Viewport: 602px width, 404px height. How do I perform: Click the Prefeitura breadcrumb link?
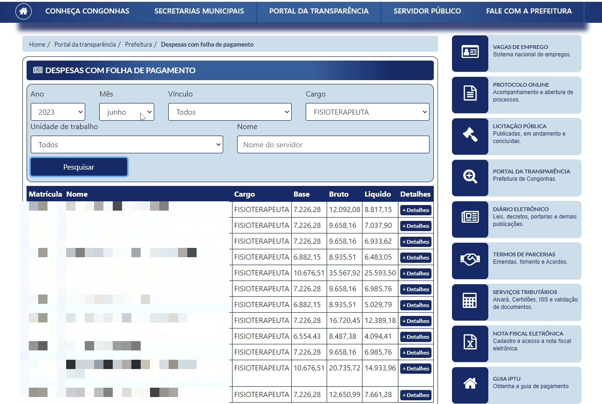click(x=138, y=45)
